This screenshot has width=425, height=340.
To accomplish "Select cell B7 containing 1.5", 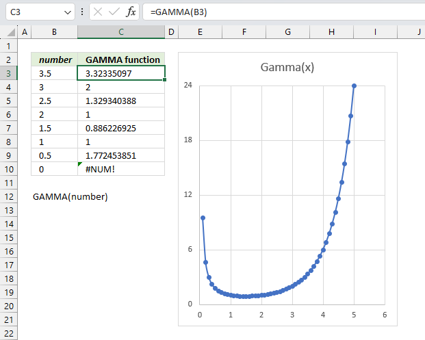I will (x=55, y=128).
